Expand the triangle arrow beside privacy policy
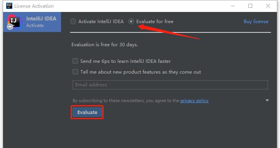Viewport: 280px width, 148px height. coord(267,100)
